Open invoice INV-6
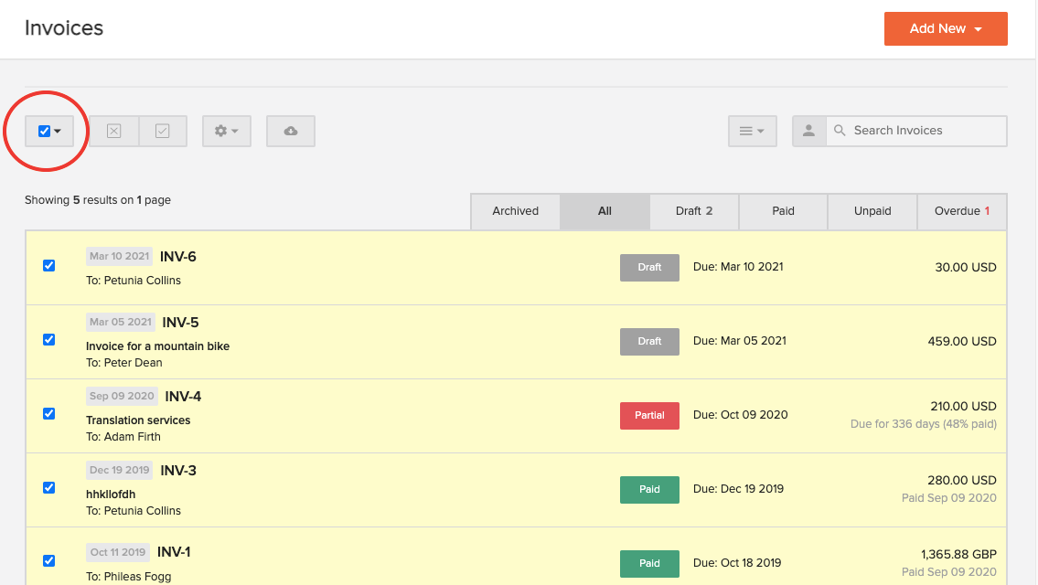1038x585 pixels. point(178,257)
